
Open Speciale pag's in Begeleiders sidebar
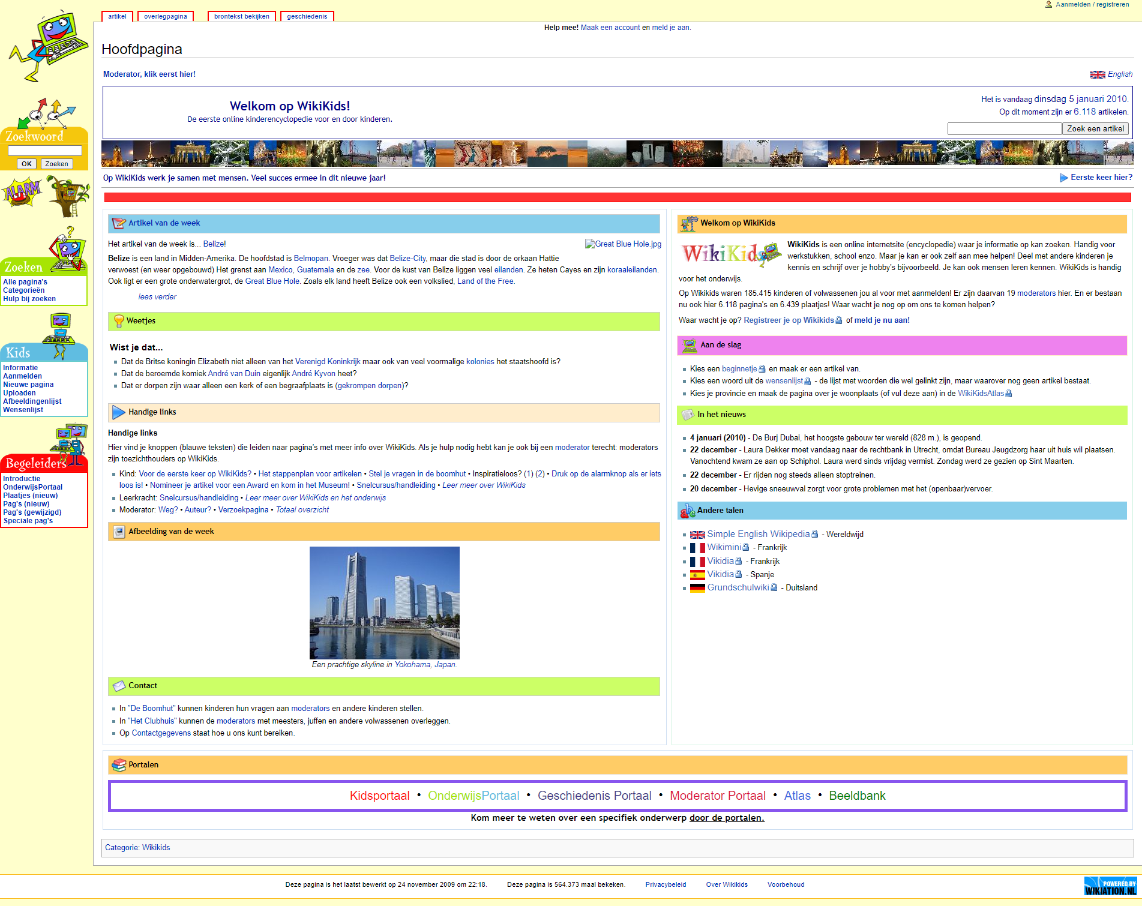(x=28, y=521)
